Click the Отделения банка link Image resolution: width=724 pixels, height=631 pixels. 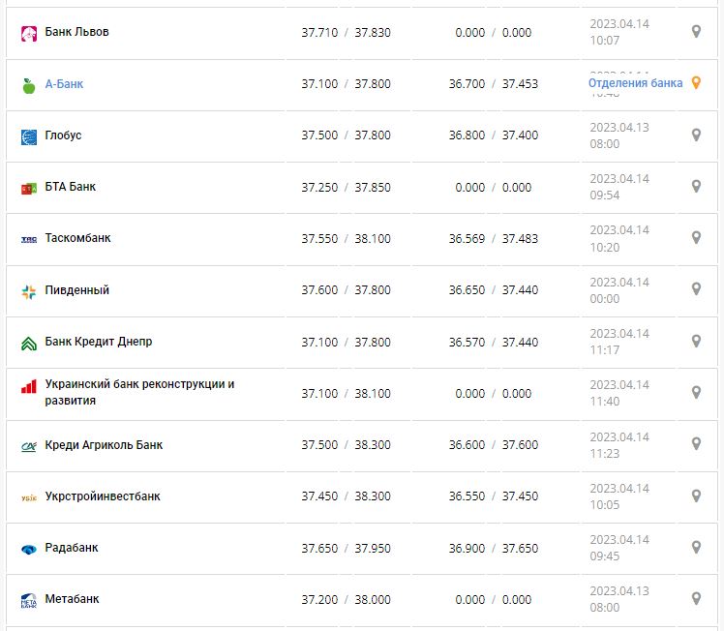tap(635, 83)
